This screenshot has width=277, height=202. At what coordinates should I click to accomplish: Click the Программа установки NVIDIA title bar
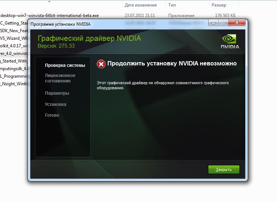click(x=61, y=24)
